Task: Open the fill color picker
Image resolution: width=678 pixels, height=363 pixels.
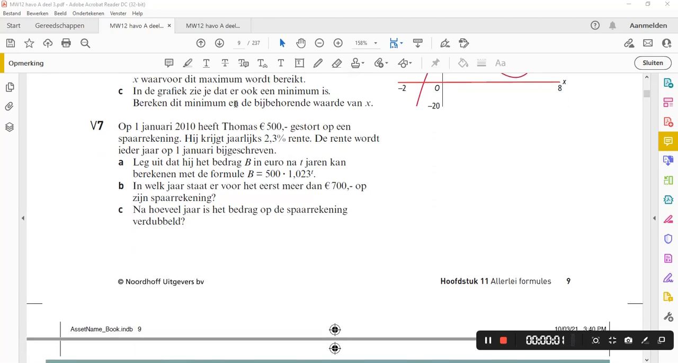Action: coord(463,63)
